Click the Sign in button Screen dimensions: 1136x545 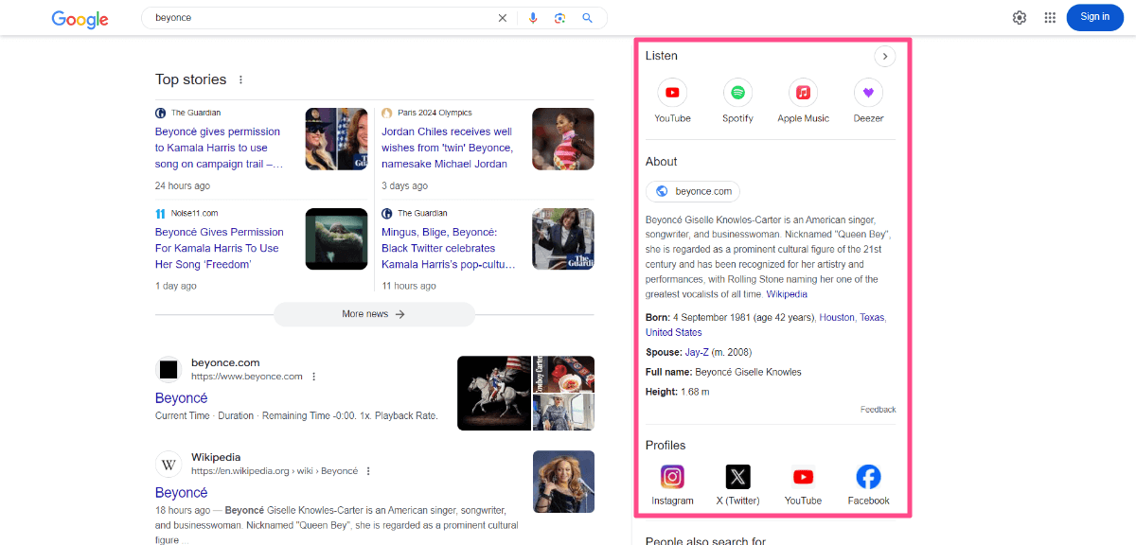(1094, 17)
